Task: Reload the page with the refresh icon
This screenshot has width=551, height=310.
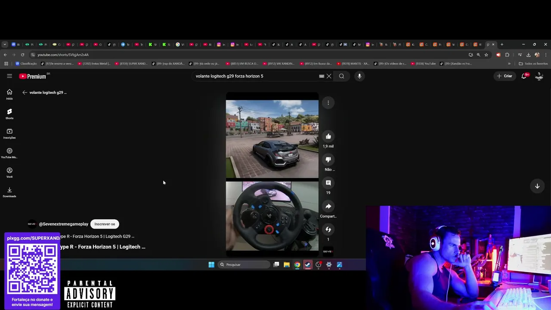Action: click(22, 55)
